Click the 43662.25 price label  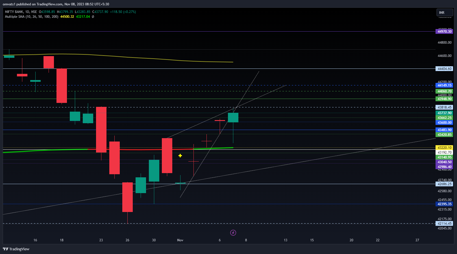click(x=445, y=118)
